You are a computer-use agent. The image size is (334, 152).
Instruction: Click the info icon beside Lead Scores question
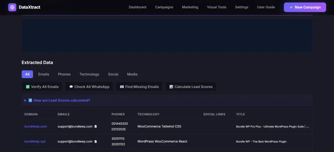click(x=30, y=100)
